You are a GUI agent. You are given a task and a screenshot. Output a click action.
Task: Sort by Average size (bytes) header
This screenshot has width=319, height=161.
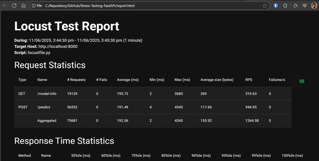point(217,80)
